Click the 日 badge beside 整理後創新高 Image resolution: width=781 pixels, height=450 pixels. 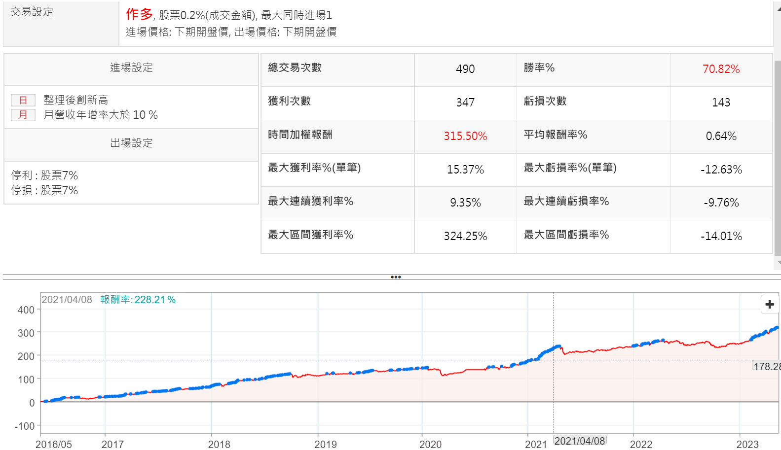point(23,101)
